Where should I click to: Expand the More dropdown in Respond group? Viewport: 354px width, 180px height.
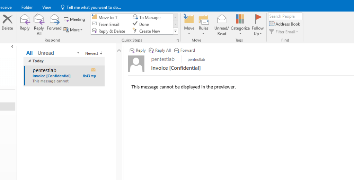point(73,30)
